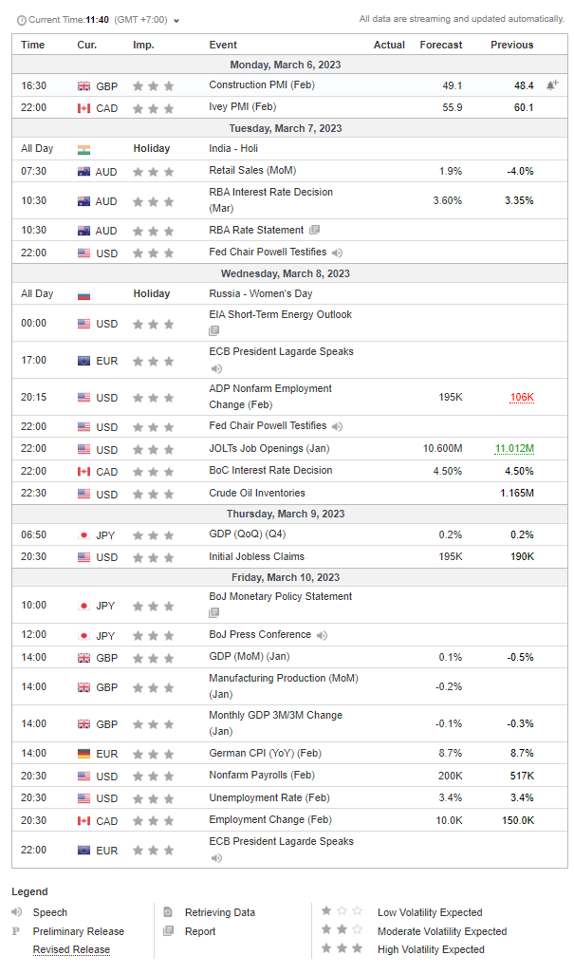The height and width of the screenshot is (974, 574).
Task: Click the India flag on the Holi row
Action: pos(83,149)
